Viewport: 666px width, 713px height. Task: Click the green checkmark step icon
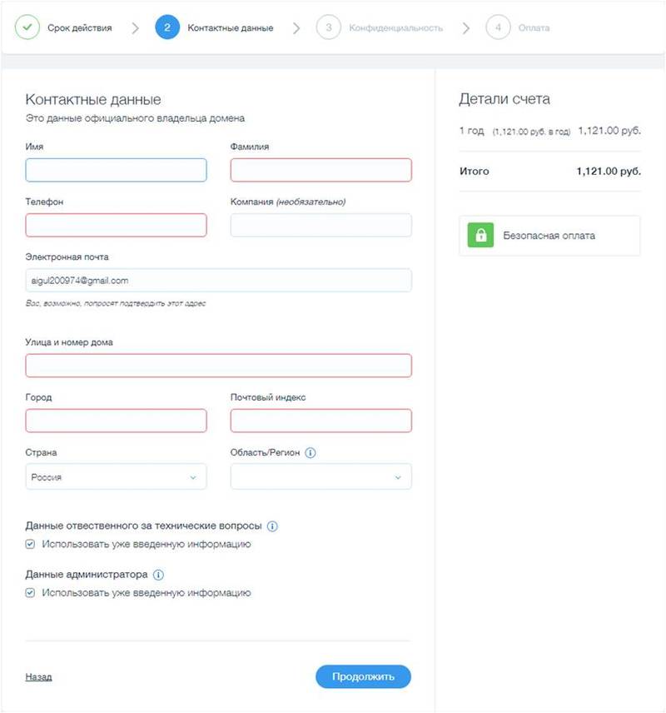(27, 27)
